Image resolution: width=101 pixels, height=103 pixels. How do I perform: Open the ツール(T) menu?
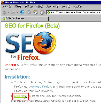click(x=66, y=7)
